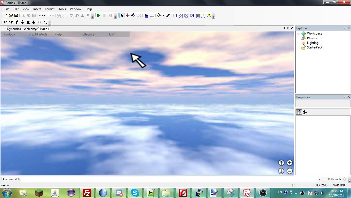Open the File menu
351x198 pixels.
pyautogui.click(x=7, y=9)
